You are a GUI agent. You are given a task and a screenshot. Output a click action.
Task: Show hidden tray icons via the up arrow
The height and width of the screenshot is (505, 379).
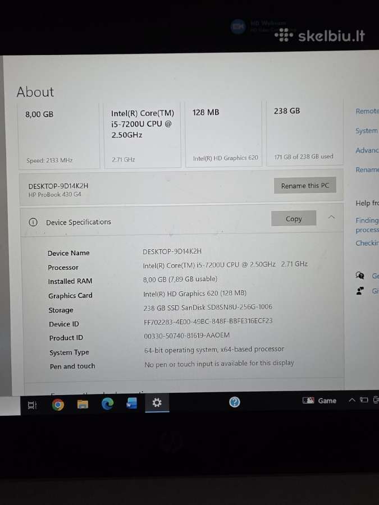click(x=352, y=400)
